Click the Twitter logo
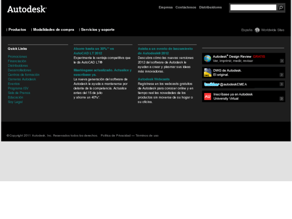The image size is (292, 219). click(x=212, y=84)
